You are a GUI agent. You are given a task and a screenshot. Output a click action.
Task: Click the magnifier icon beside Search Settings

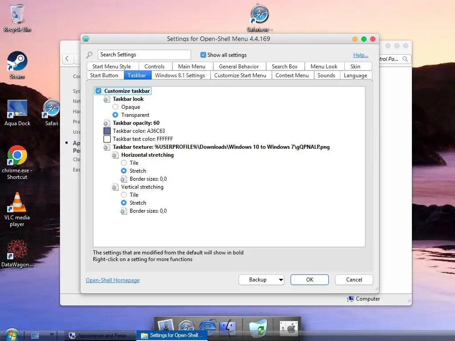tap(90, 55)
